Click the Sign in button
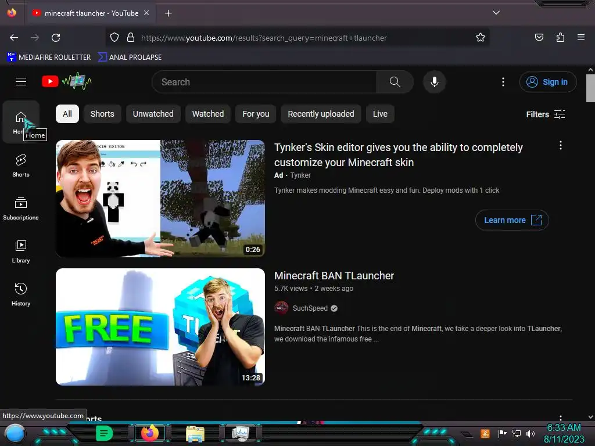The image size is (595, 446). pos(548,82)
